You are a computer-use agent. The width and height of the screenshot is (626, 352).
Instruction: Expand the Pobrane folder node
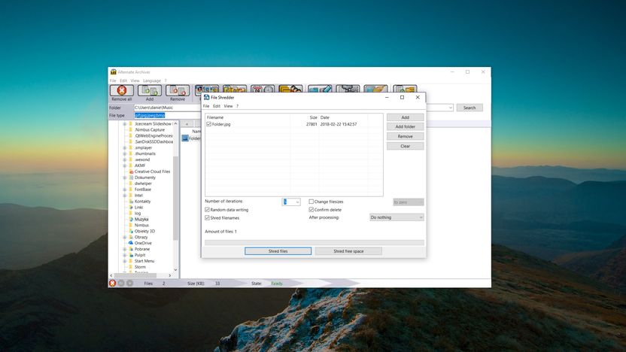tap(125, 249)
